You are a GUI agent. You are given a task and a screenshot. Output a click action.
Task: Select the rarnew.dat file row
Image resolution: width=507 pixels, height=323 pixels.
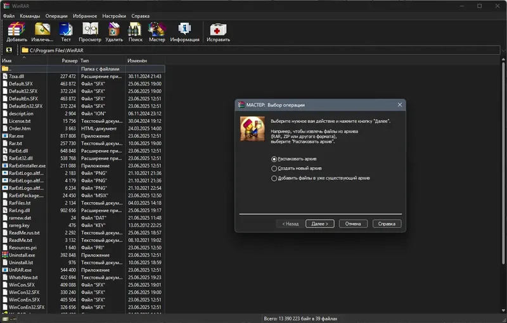(83, 218)
